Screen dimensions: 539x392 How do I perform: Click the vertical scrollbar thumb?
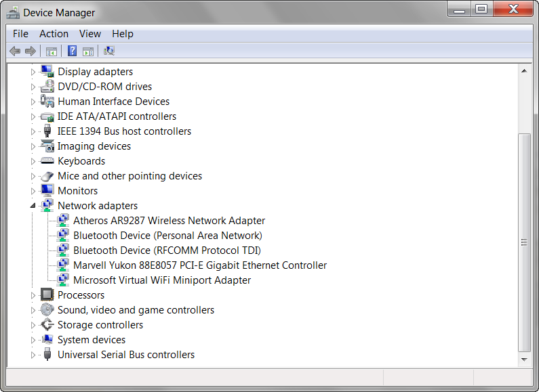(524, 242)
